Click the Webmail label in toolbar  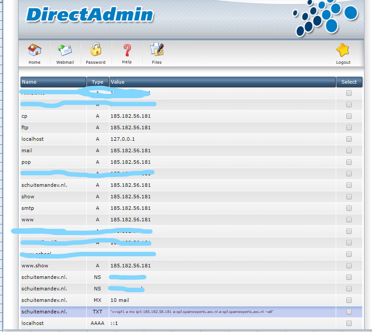click(x=65, y=62)
